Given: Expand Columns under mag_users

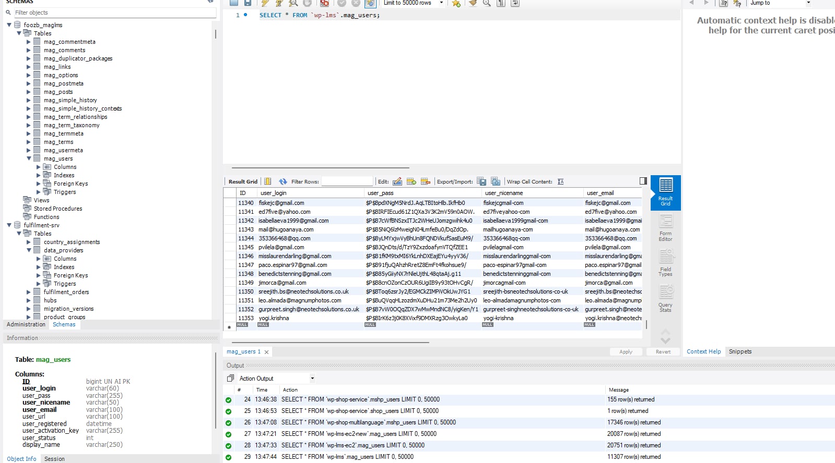Looking at the screenshot, I should (x=39, y=167).
